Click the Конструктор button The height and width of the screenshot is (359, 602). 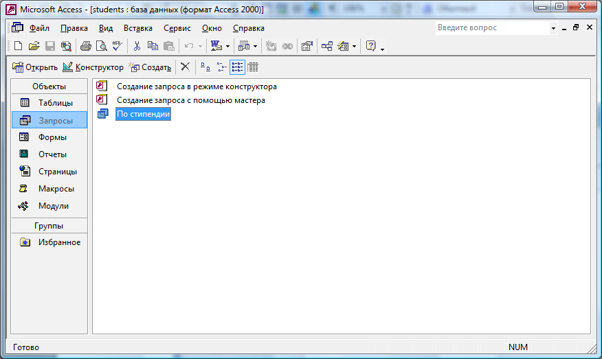coord(93,67)
